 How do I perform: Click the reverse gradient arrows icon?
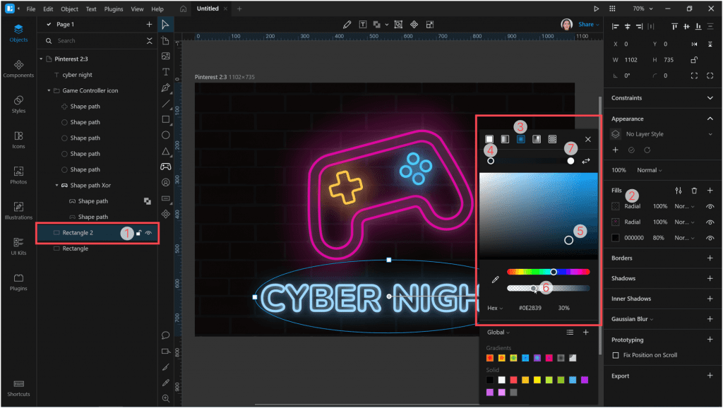tap(585, 161)
